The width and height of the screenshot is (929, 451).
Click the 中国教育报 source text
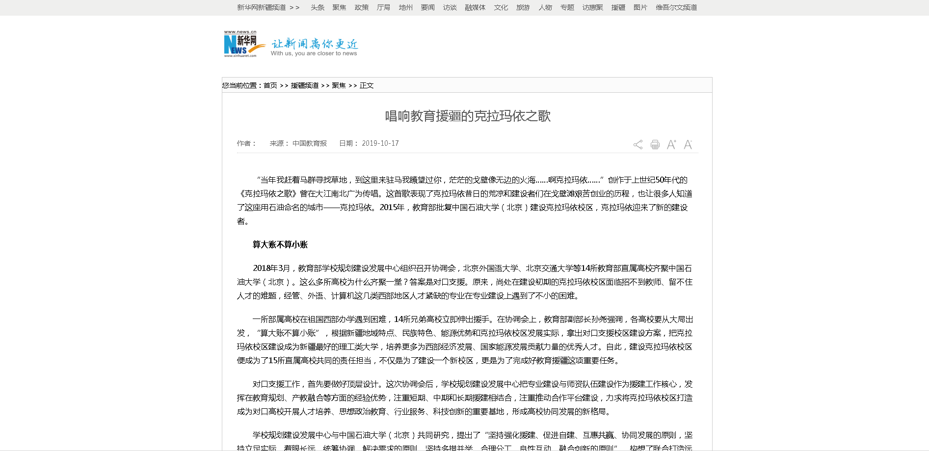click(x=310, y=143)
